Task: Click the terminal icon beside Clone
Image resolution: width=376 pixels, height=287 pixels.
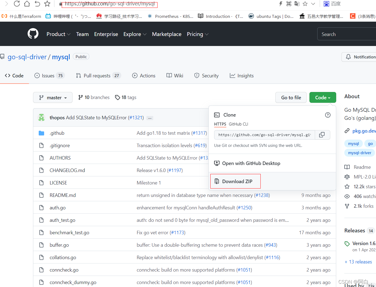Action: pyautogui.click(x=217, y=115)
